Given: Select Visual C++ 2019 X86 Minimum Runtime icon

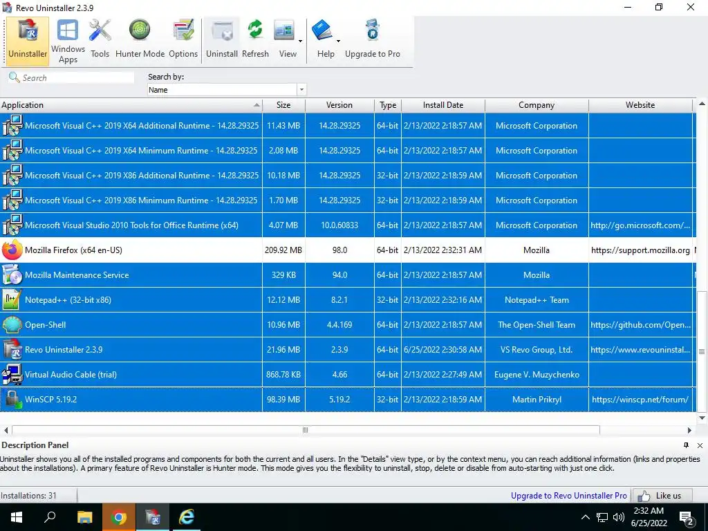Looking at the screenshot, I should click(x=12, y=200).
